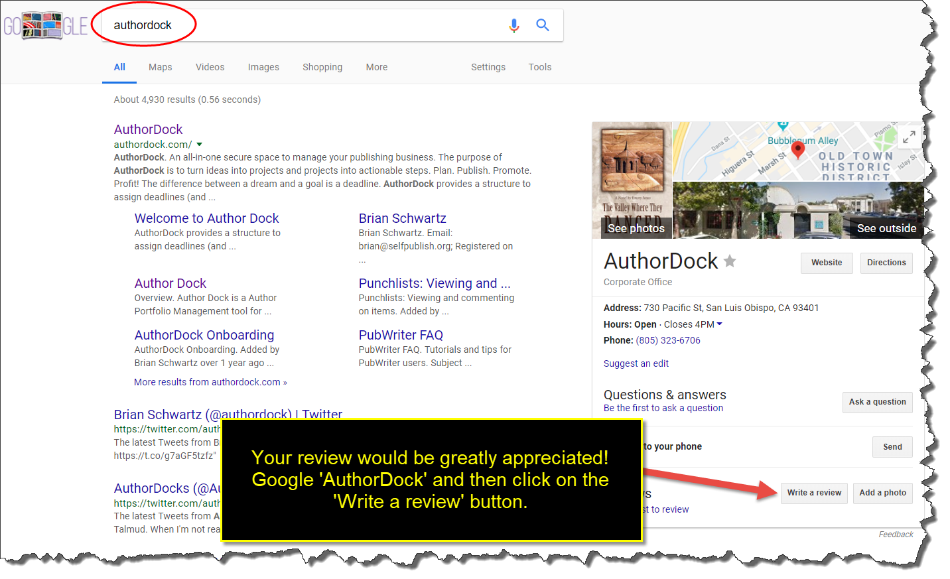Open the AuthorDock main result title
950x579 pixels.
click(x=148, y=129)
